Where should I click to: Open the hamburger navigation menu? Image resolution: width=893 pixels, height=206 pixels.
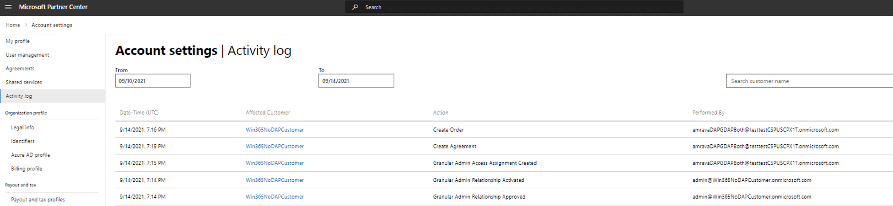coord(8,7)
